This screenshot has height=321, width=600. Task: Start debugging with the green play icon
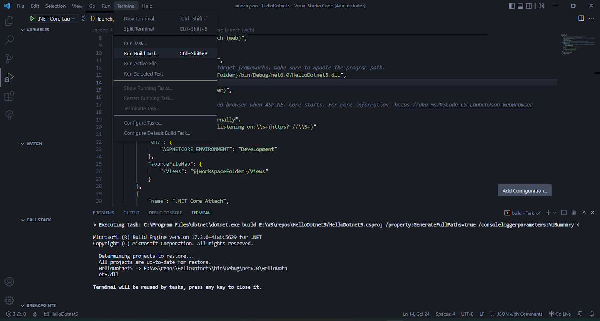pyautogui.click(x=32, y=18)
